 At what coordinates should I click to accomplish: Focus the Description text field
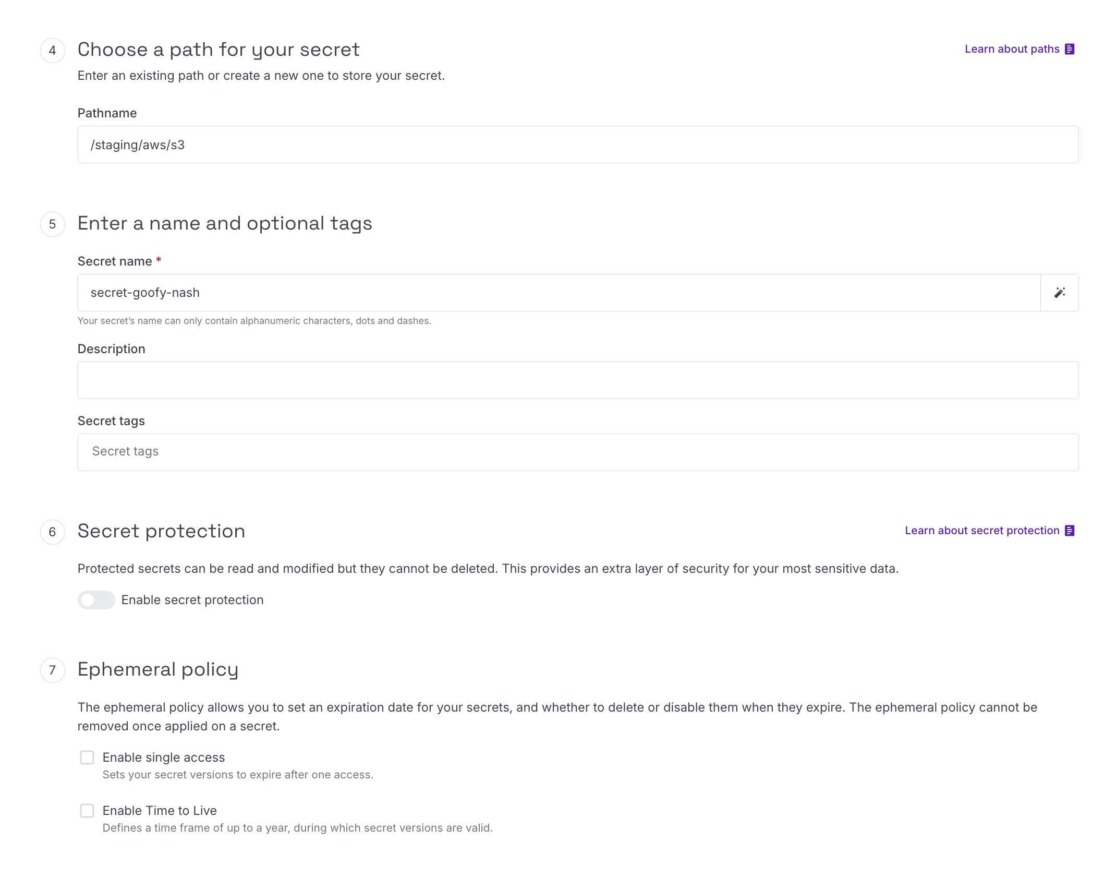578,380
